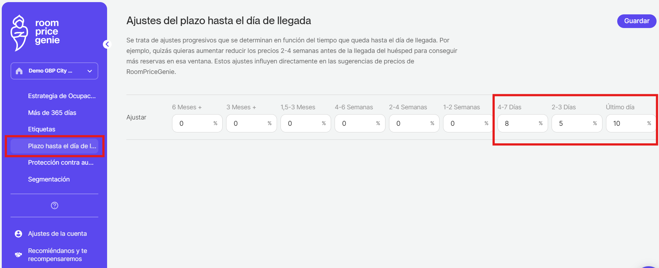Click the handshake referral icon

[x=19, y=255]
